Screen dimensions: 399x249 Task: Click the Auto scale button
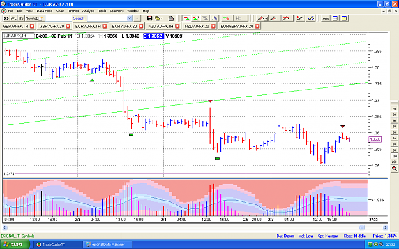click(326, 18)
